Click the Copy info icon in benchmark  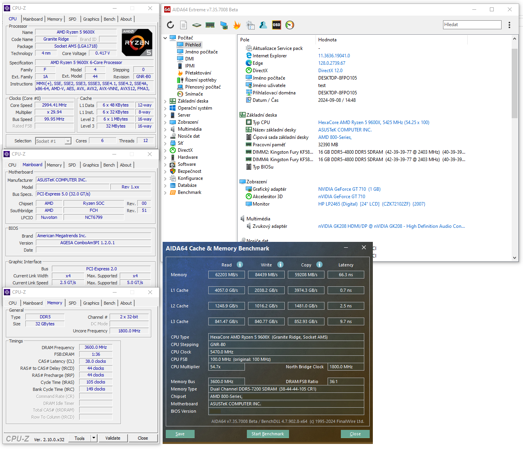click(x=319, y=264)
